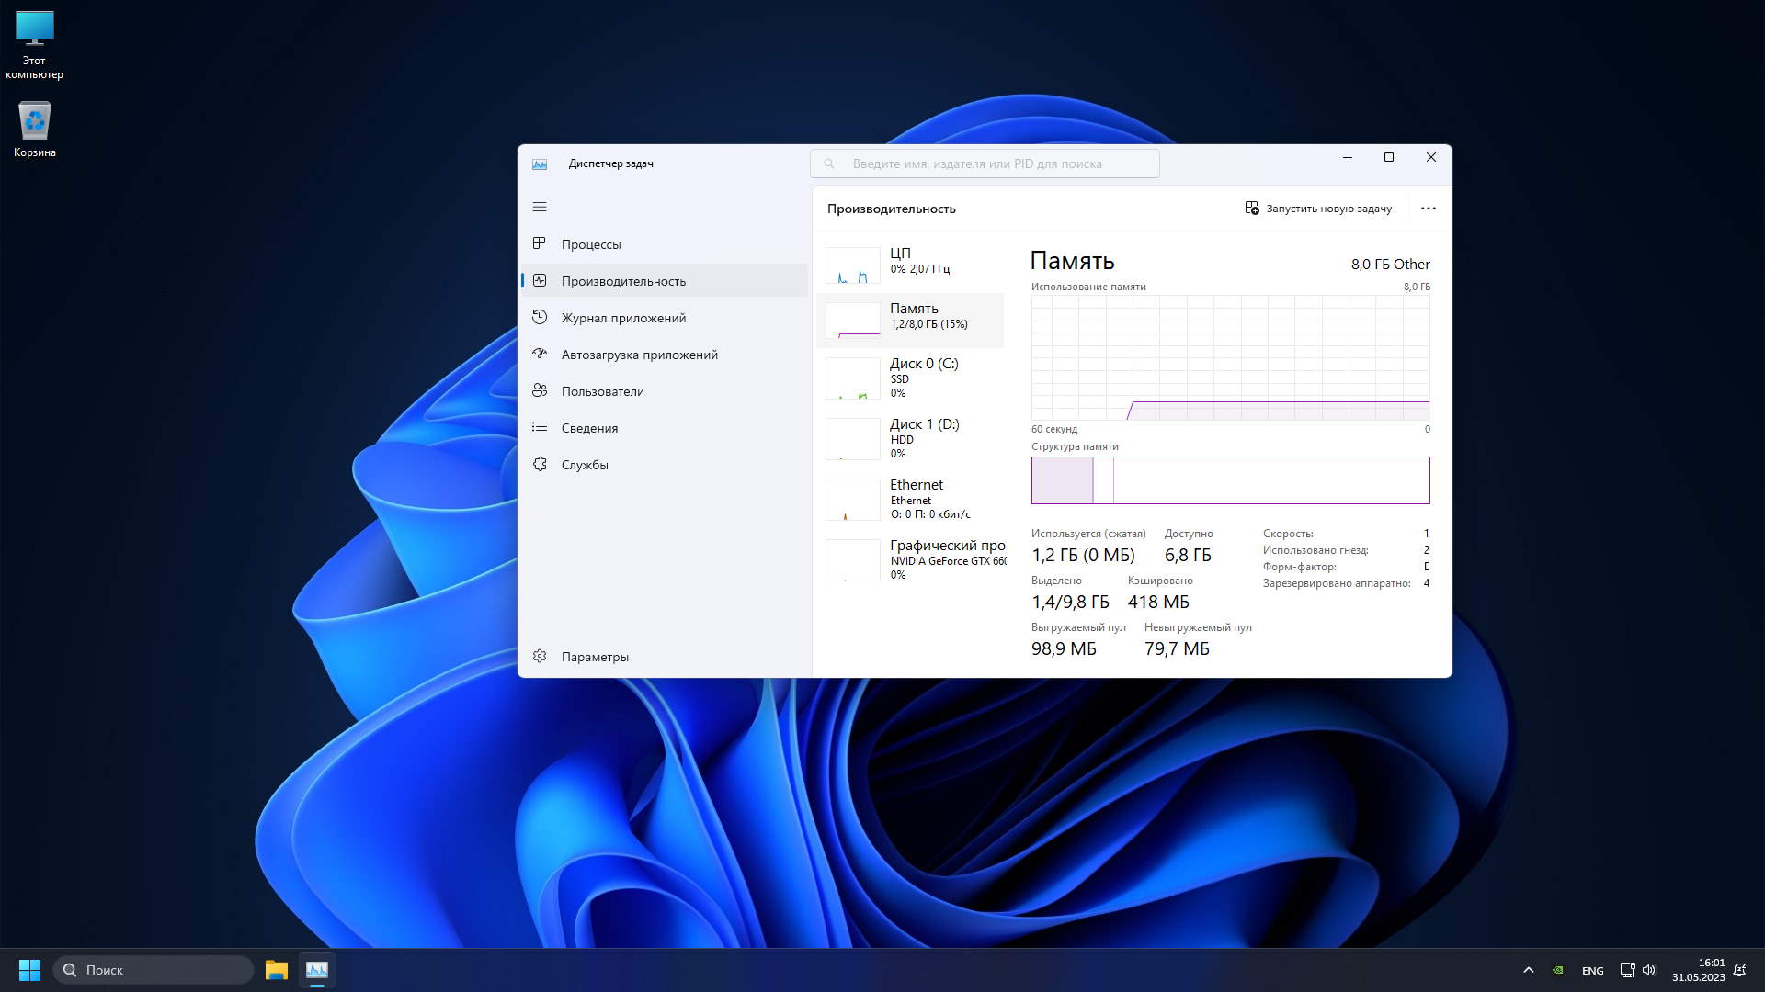Click the Services puzzle icon
This screenshot has width=1765, height=992.
[540, 464]
